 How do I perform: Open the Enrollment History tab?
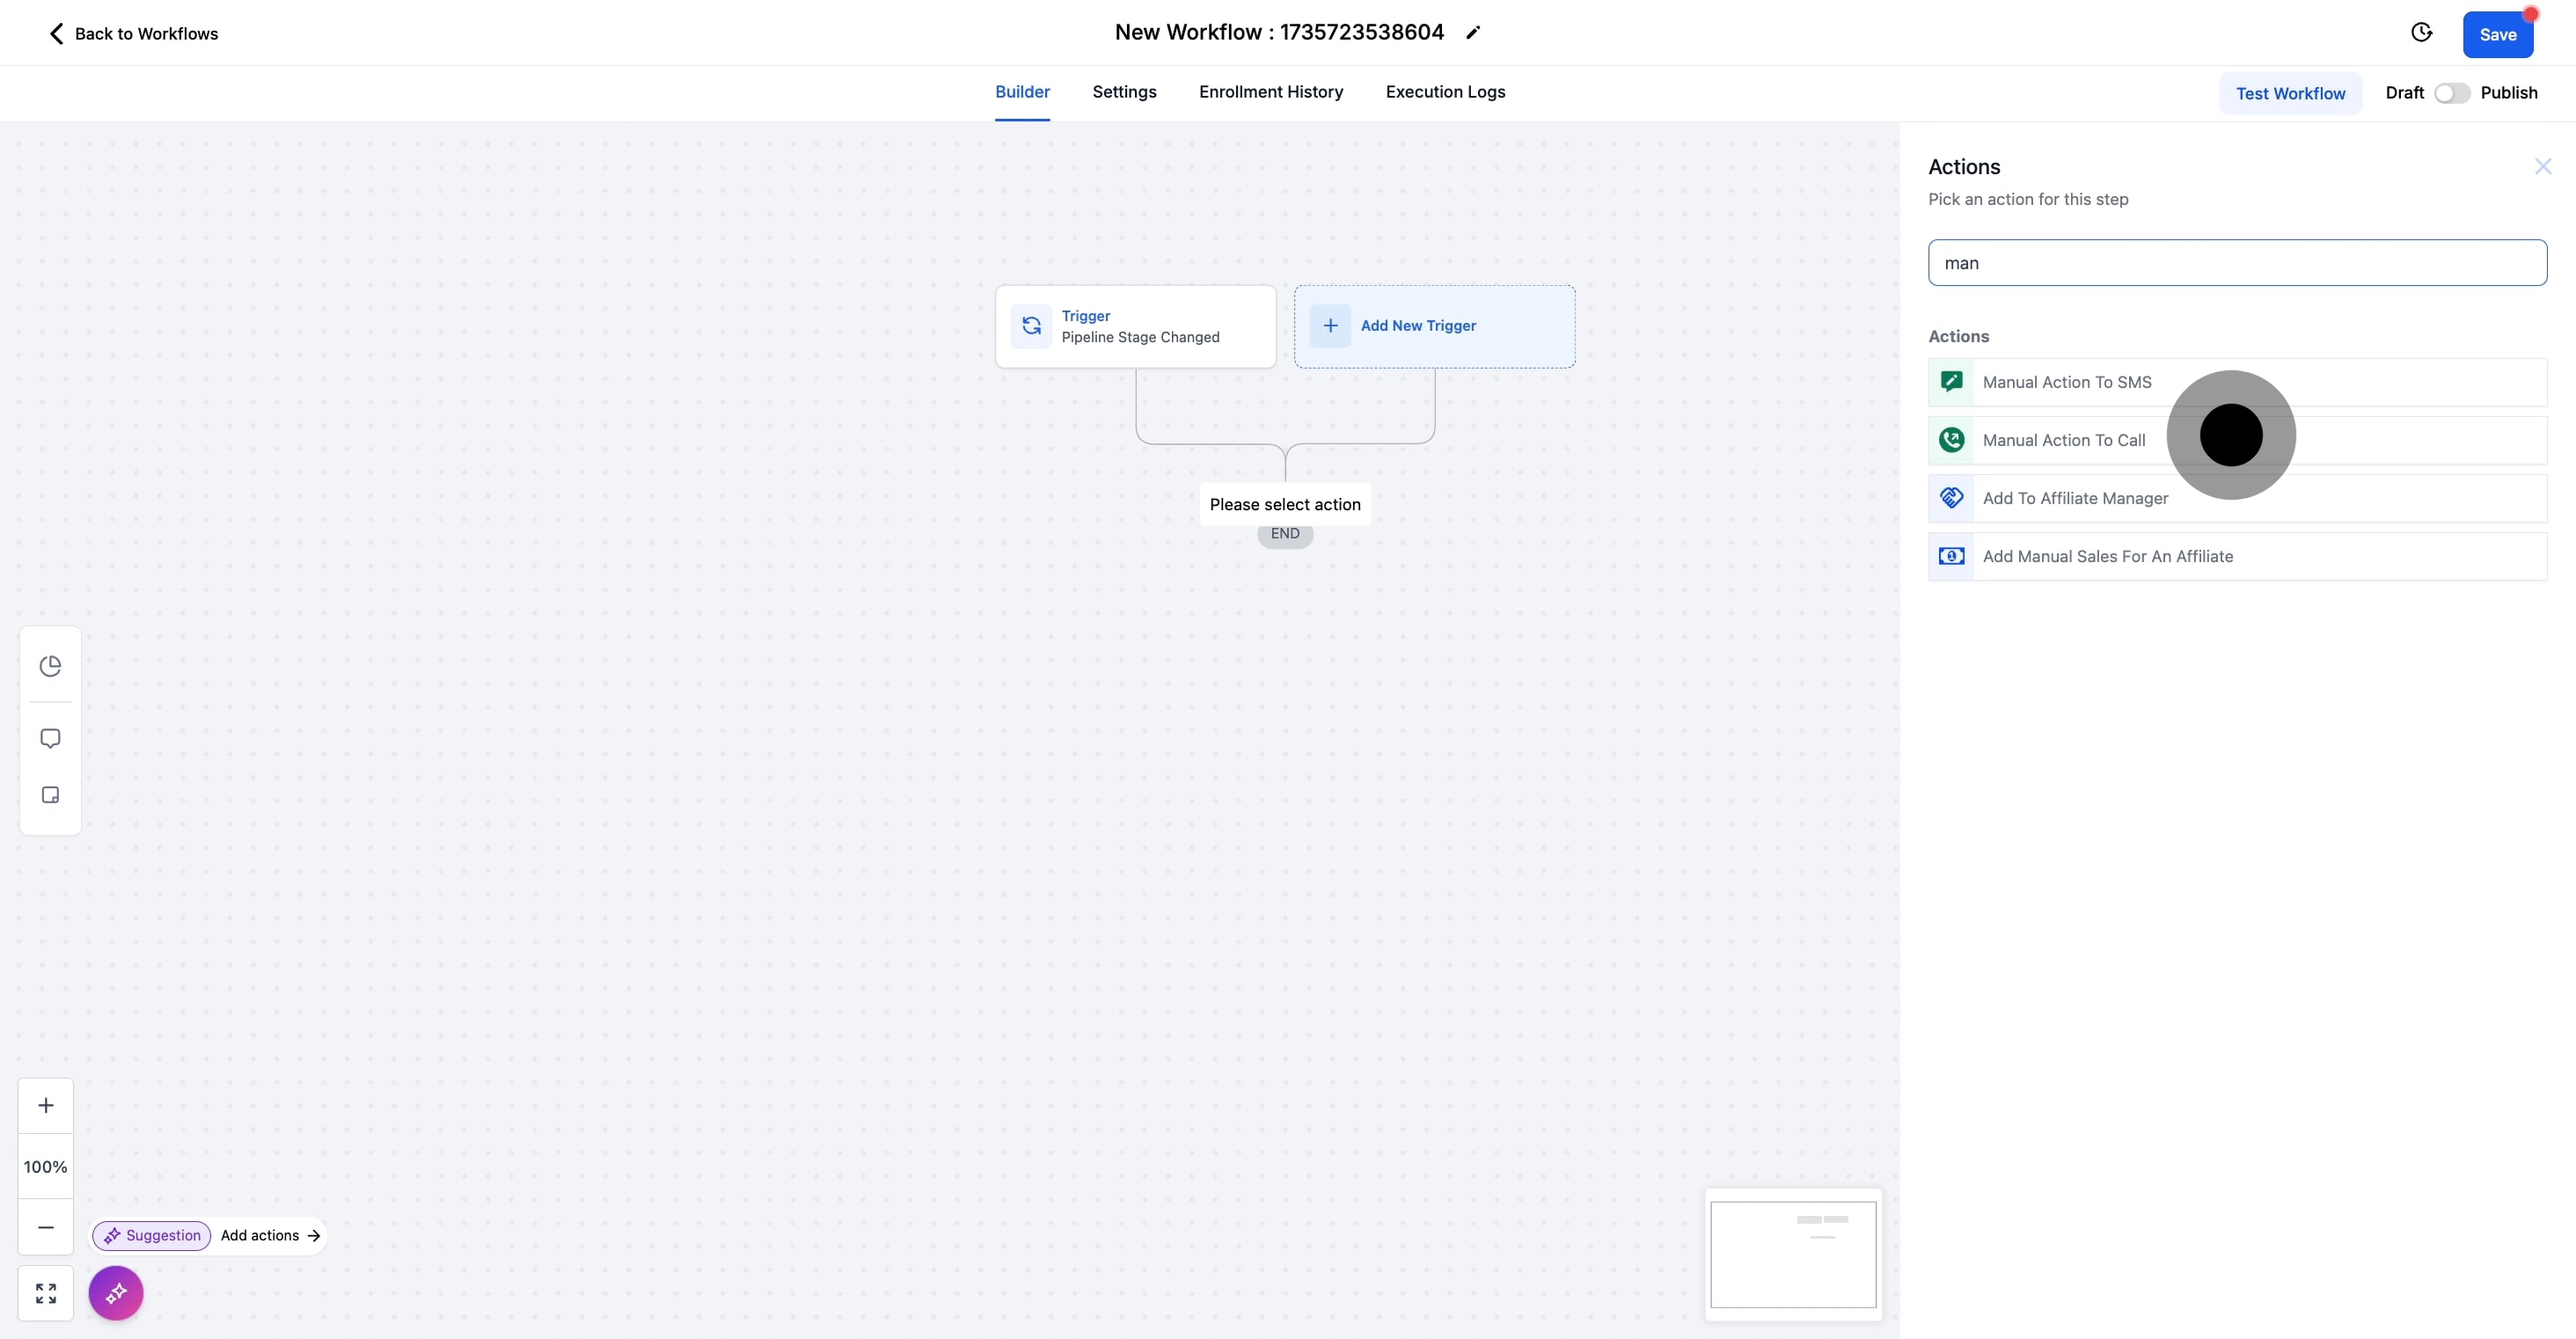point(1270,92)
